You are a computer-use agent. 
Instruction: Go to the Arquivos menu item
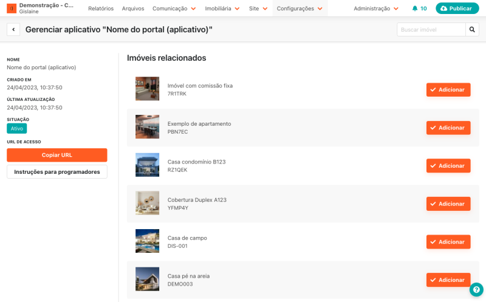click(133, 9)
